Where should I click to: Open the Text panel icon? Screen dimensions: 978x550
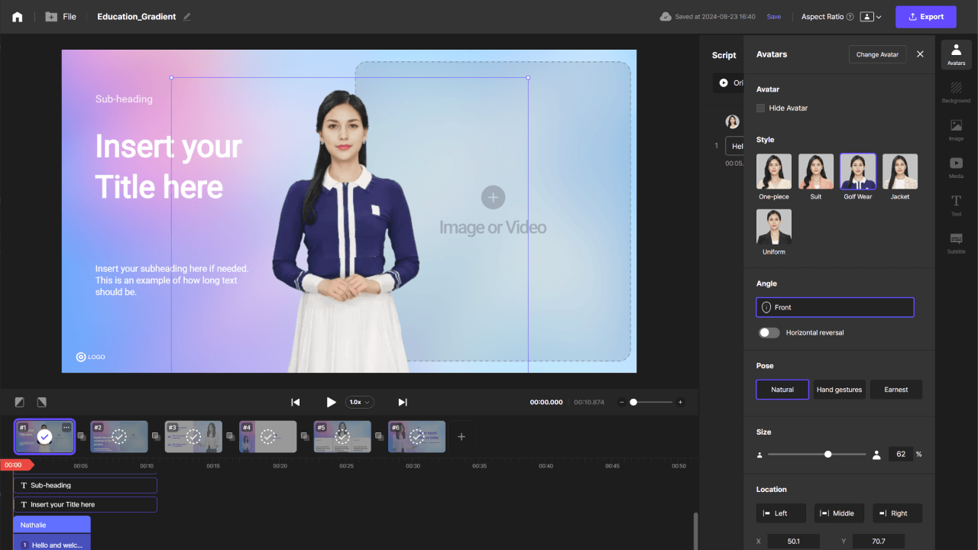coord(956,205)
